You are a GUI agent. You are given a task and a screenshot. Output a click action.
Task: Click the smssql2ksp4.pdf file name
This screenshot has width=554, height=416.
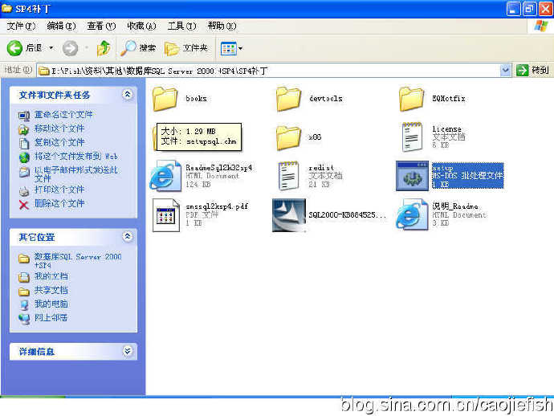coord(217,206)
